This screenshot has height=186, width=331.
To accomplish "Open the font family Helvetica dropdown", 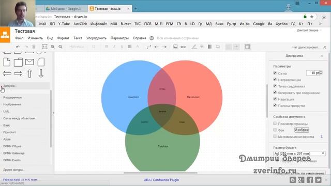I will 77,47.
